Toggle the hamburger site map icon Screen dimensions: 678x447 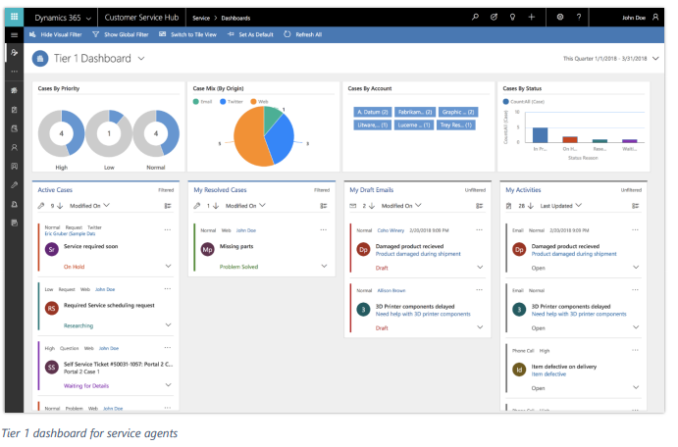(15, 34)
